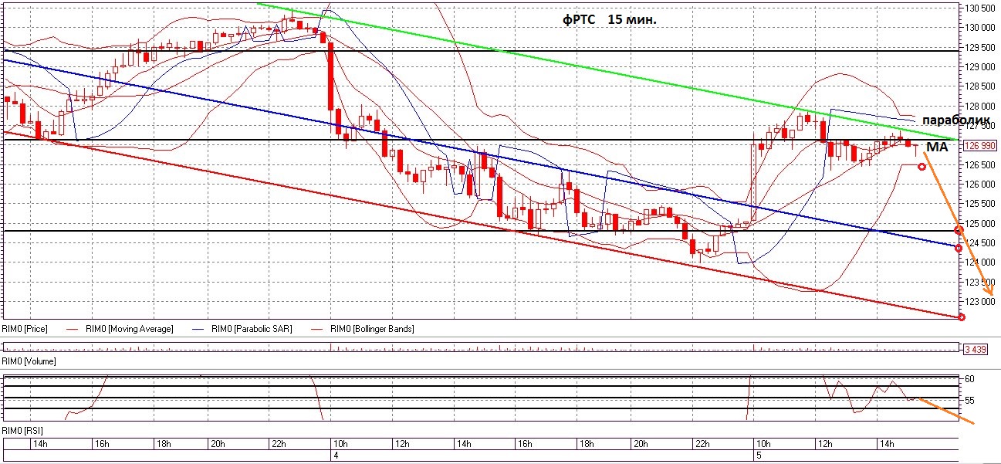Click the 123 000 price axis label
This screenshot has width=1001, height=464.
980,302
